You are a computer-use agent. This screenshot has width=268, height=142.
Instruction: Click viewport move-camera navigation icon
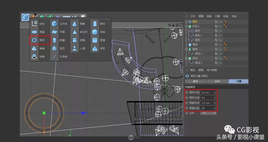[x=169, y=25]
